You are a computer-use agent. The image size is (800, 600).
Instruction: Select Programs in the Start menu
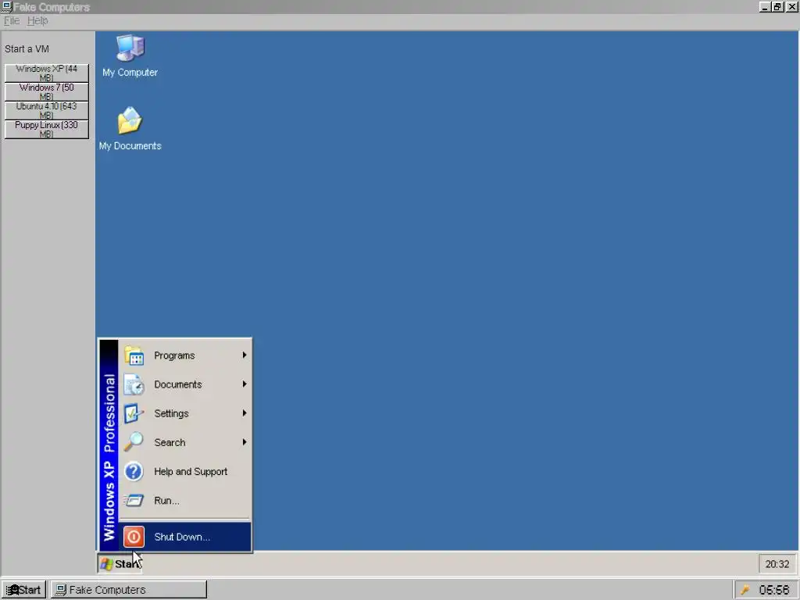tap(185, 355)
